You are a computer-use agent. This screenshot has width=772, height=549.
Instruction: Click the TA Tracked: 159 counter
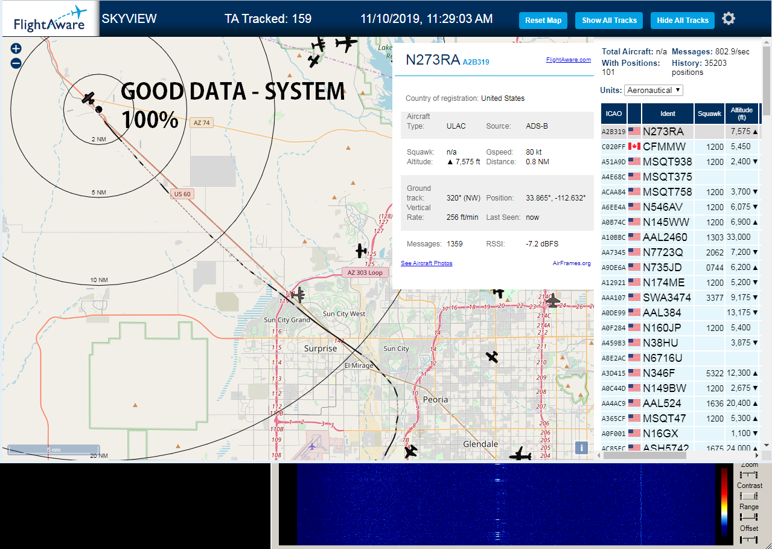[x=268, y=19]
